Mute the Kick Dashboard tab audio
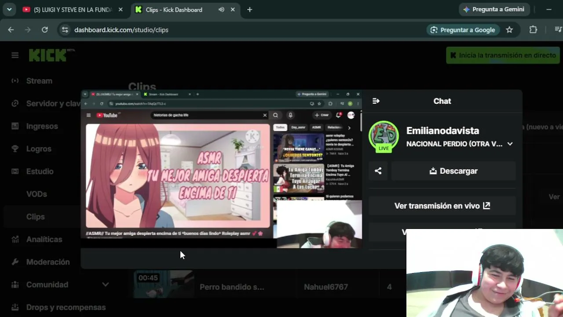The image size is (563, 317). pyautogui.click(x=221, y=10)
